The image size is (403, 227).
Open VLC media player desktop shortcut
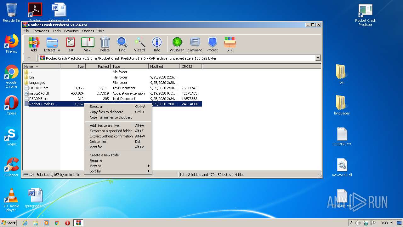click(11, 200)
